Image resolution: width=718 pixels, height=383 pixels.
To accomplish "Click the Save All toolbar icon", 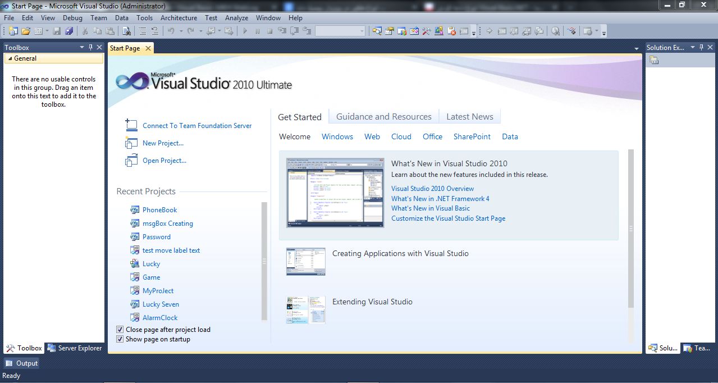I will tap(68, 31).
